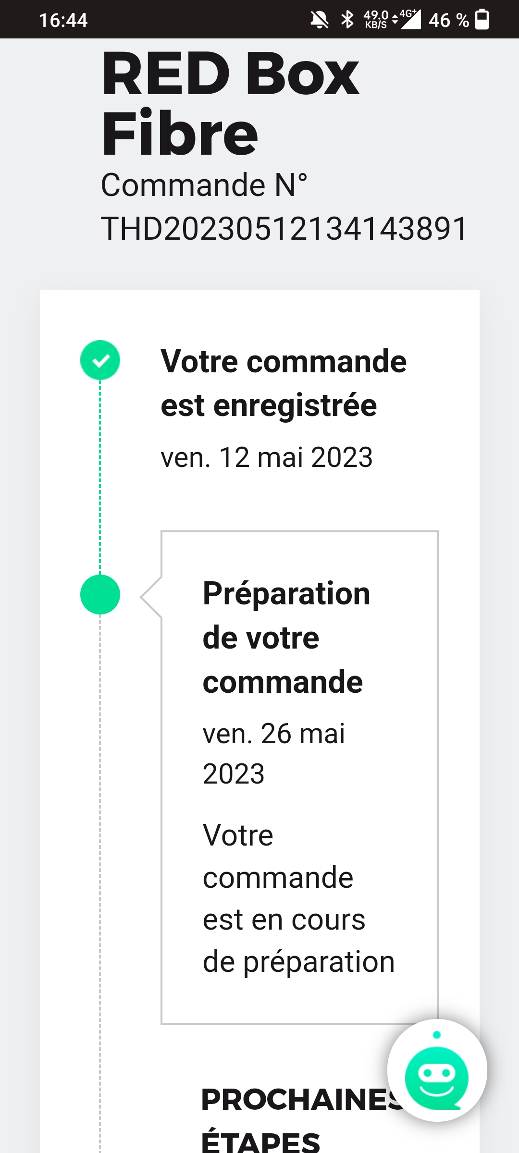Tap the grey dashed upcoming-steps line
Image resolution: width=519 pixels, height=1153 pixels.
100,865
